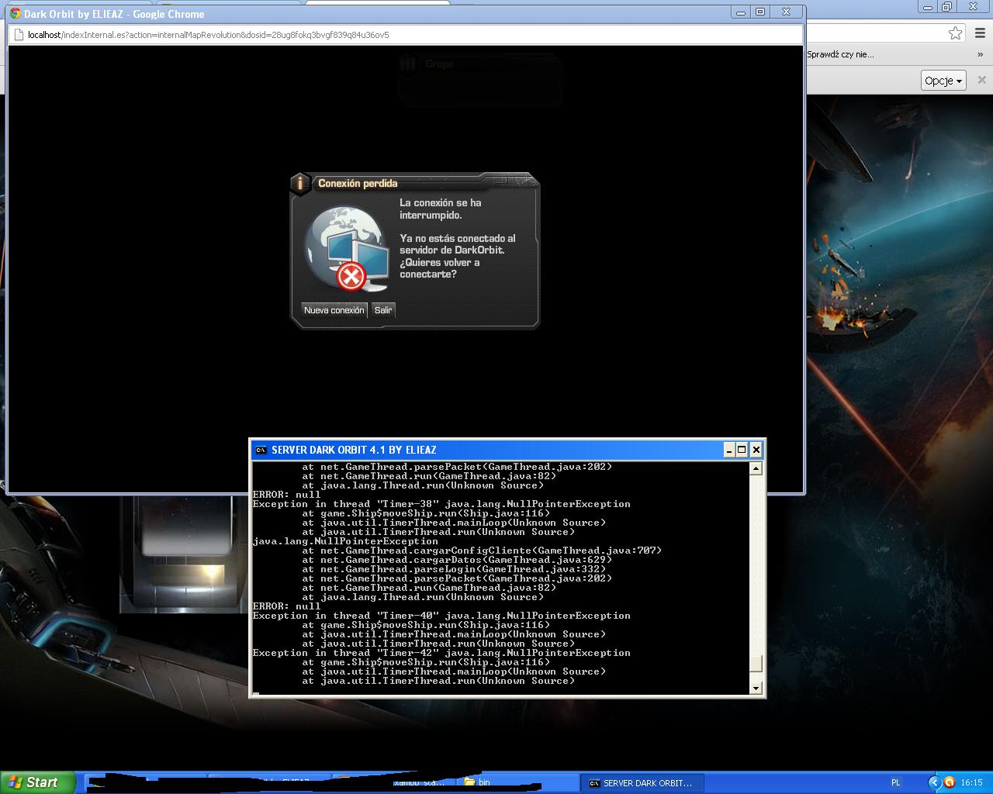Viewport: 993px width, 794px height.
Task: Open the Sprawdź czy nie... bookmark
Action: coord(840,54)
